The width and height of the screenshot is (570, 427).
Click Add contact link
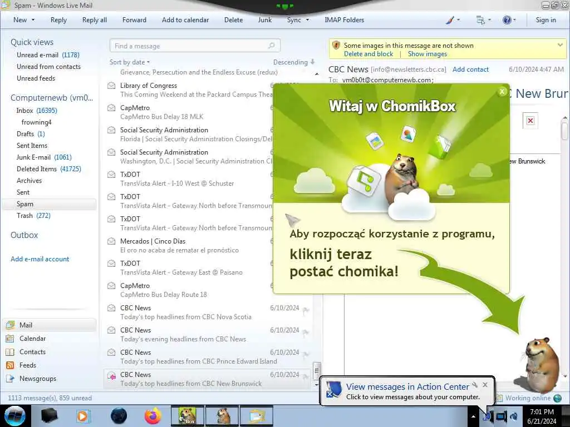(x=470, y=69)
